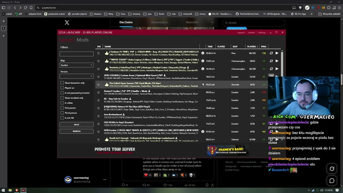343x193 pixels.
Task: View info icon for Vendetta server
Action: pos(203,69)
